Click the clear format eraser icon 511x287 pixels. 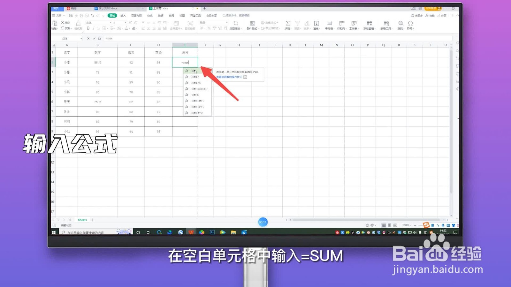click(x=134, y=28)
